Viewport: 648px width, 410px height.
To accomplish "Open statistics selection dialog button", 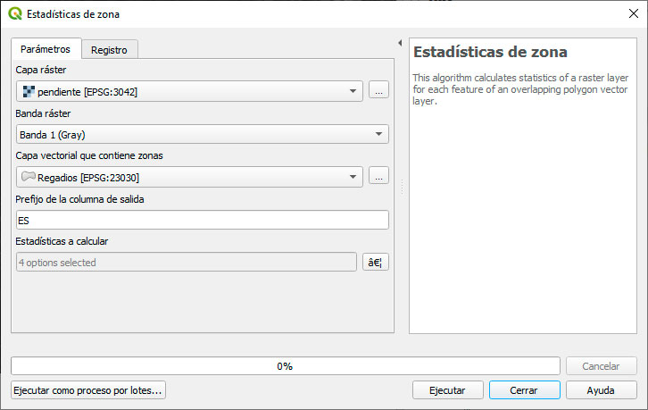I will (375, 262).
